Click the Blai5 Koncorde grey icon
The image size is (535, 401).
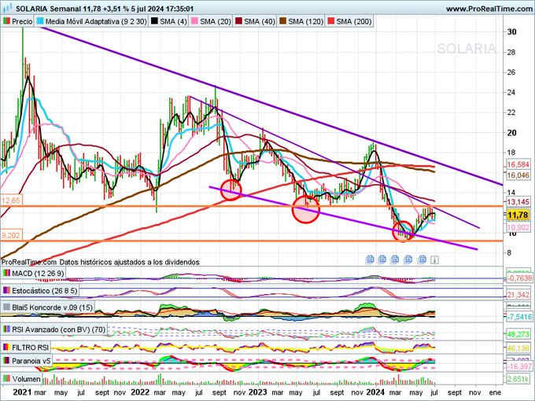[x=6, y=307]
